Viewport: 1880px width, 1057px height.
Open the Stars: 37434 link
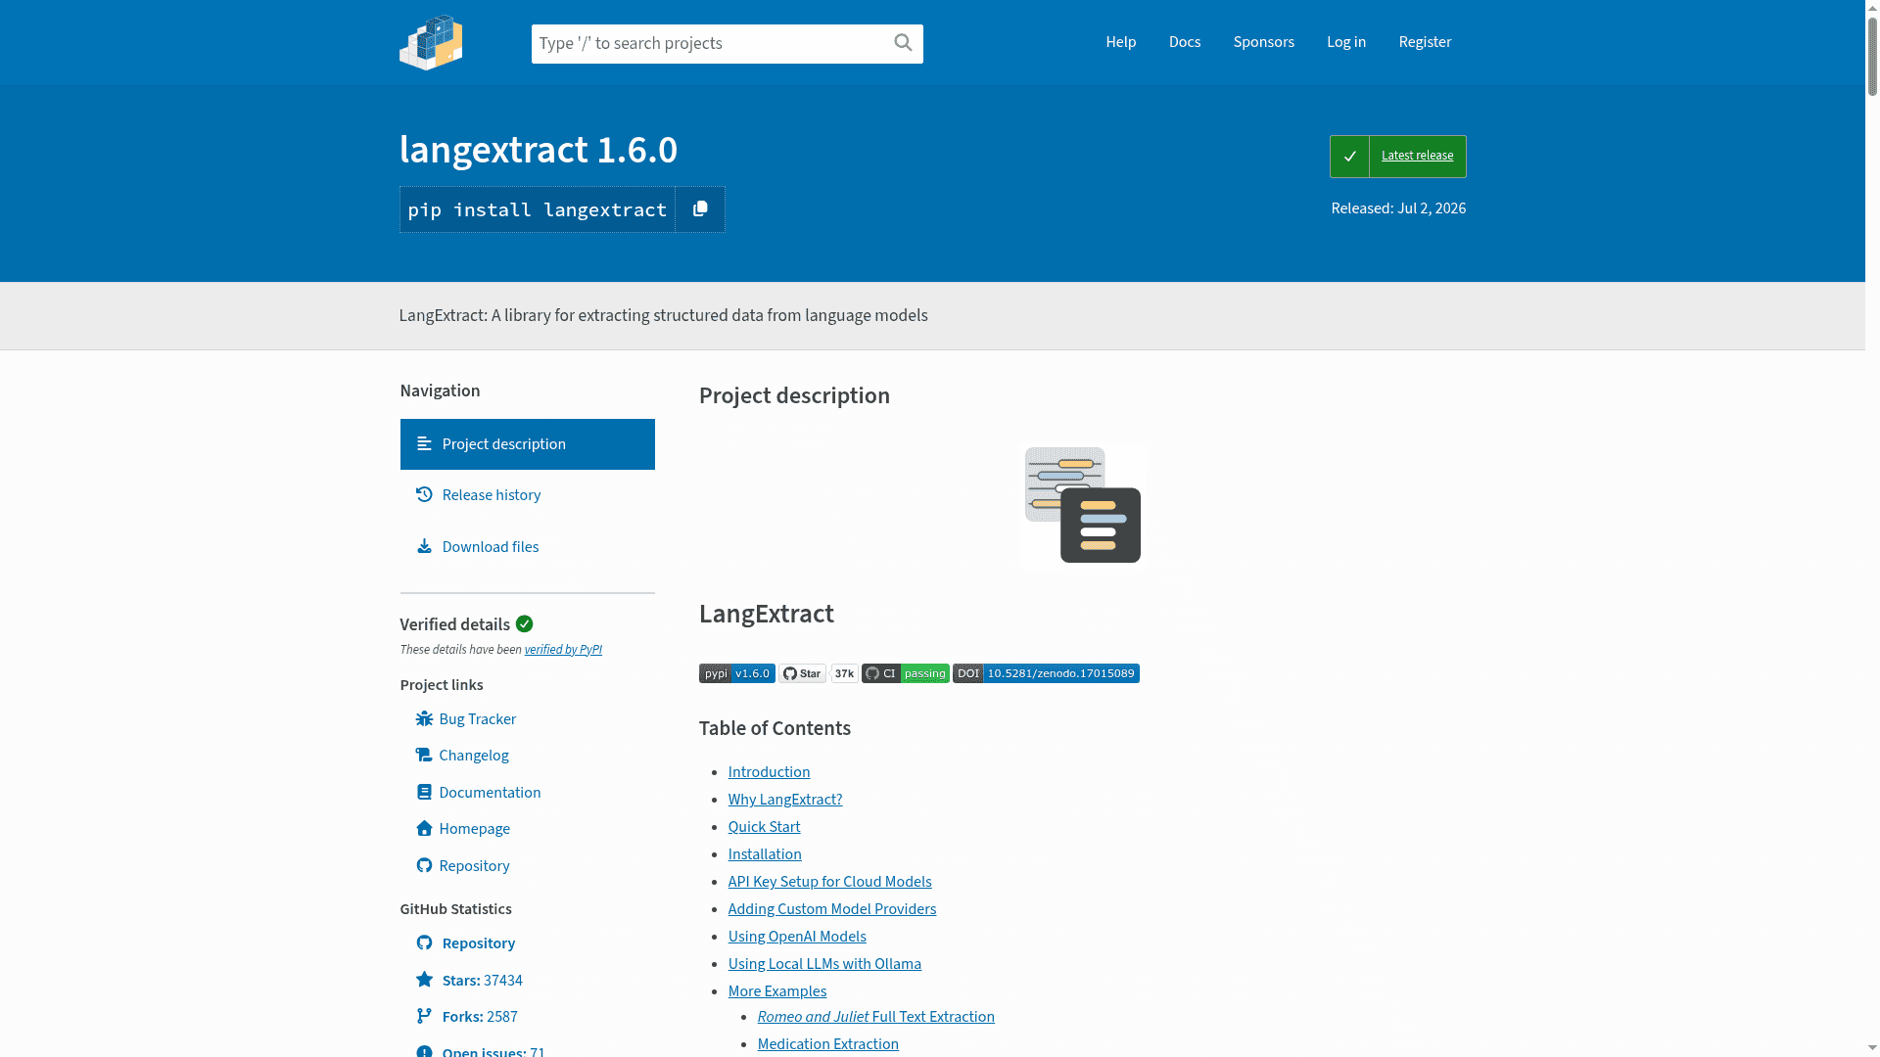(x=483, y=981)
